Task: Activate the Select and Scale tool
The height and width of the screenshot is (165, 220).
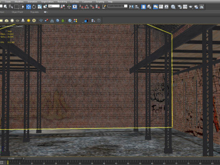Action: pos(39,7)
